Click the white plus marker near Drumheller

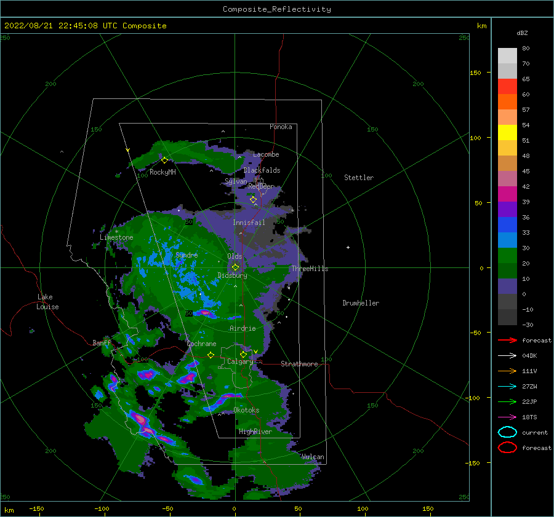point(348,247)
